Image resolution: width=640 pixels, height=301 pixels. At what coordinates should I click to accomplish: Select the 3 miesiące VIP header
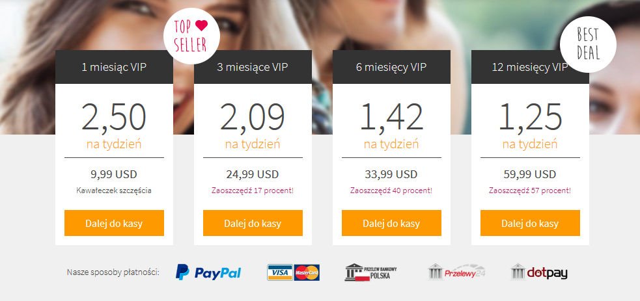(253, 67)
